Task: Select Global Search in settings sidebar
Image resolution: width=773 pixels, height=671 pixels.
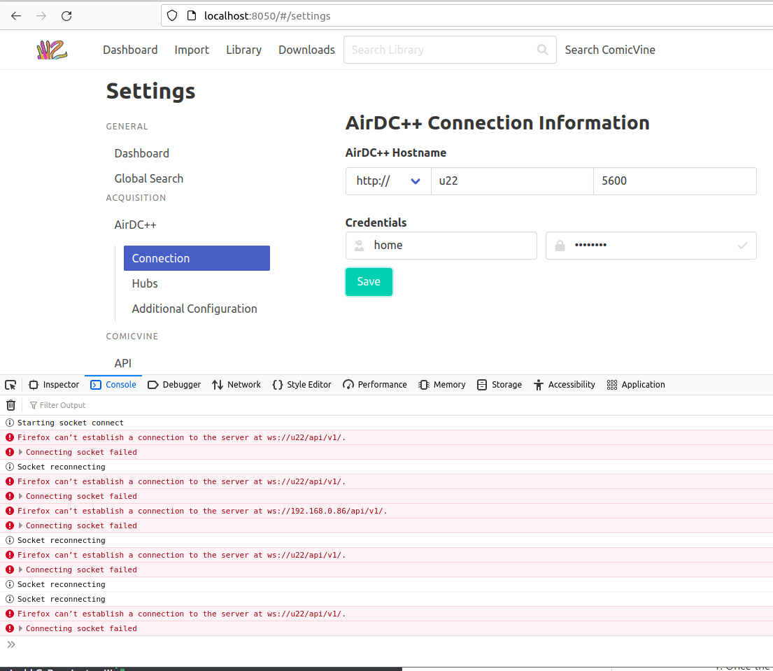Action: 149,178
